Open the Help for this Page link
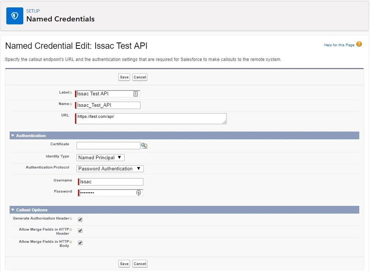The width and height of the screenshot is (370, 272). click(x=339, y=45)
